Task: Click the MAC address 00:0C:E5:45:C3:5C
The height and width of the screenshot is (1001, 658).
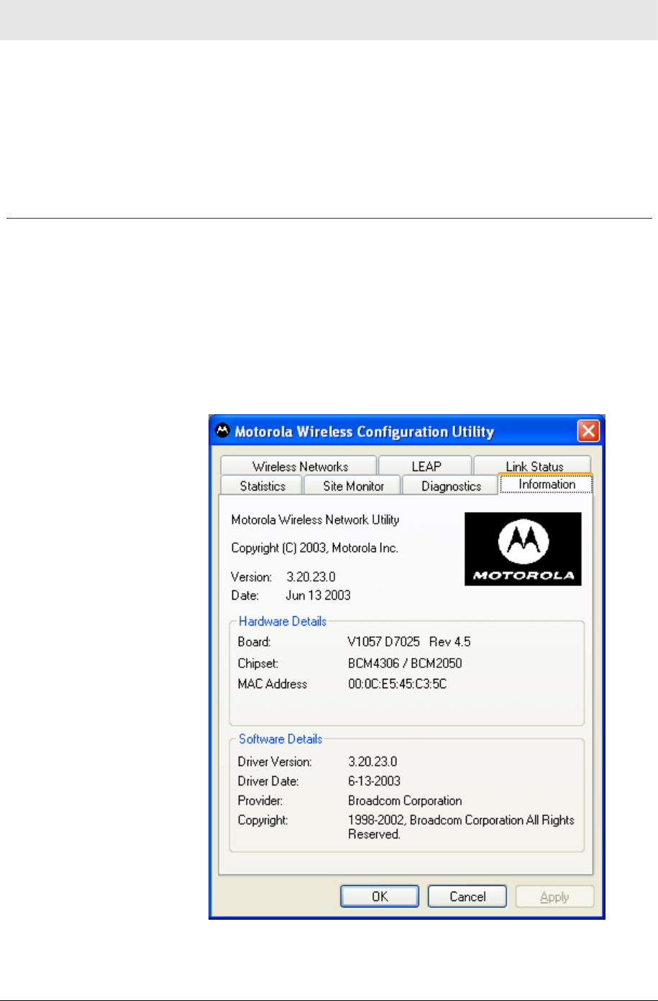Action: point(397,684)
